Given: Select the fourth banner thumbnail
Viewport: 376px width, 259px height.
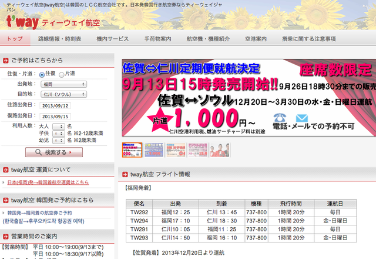Looking at the screenshot, I should tap(198, 150).
